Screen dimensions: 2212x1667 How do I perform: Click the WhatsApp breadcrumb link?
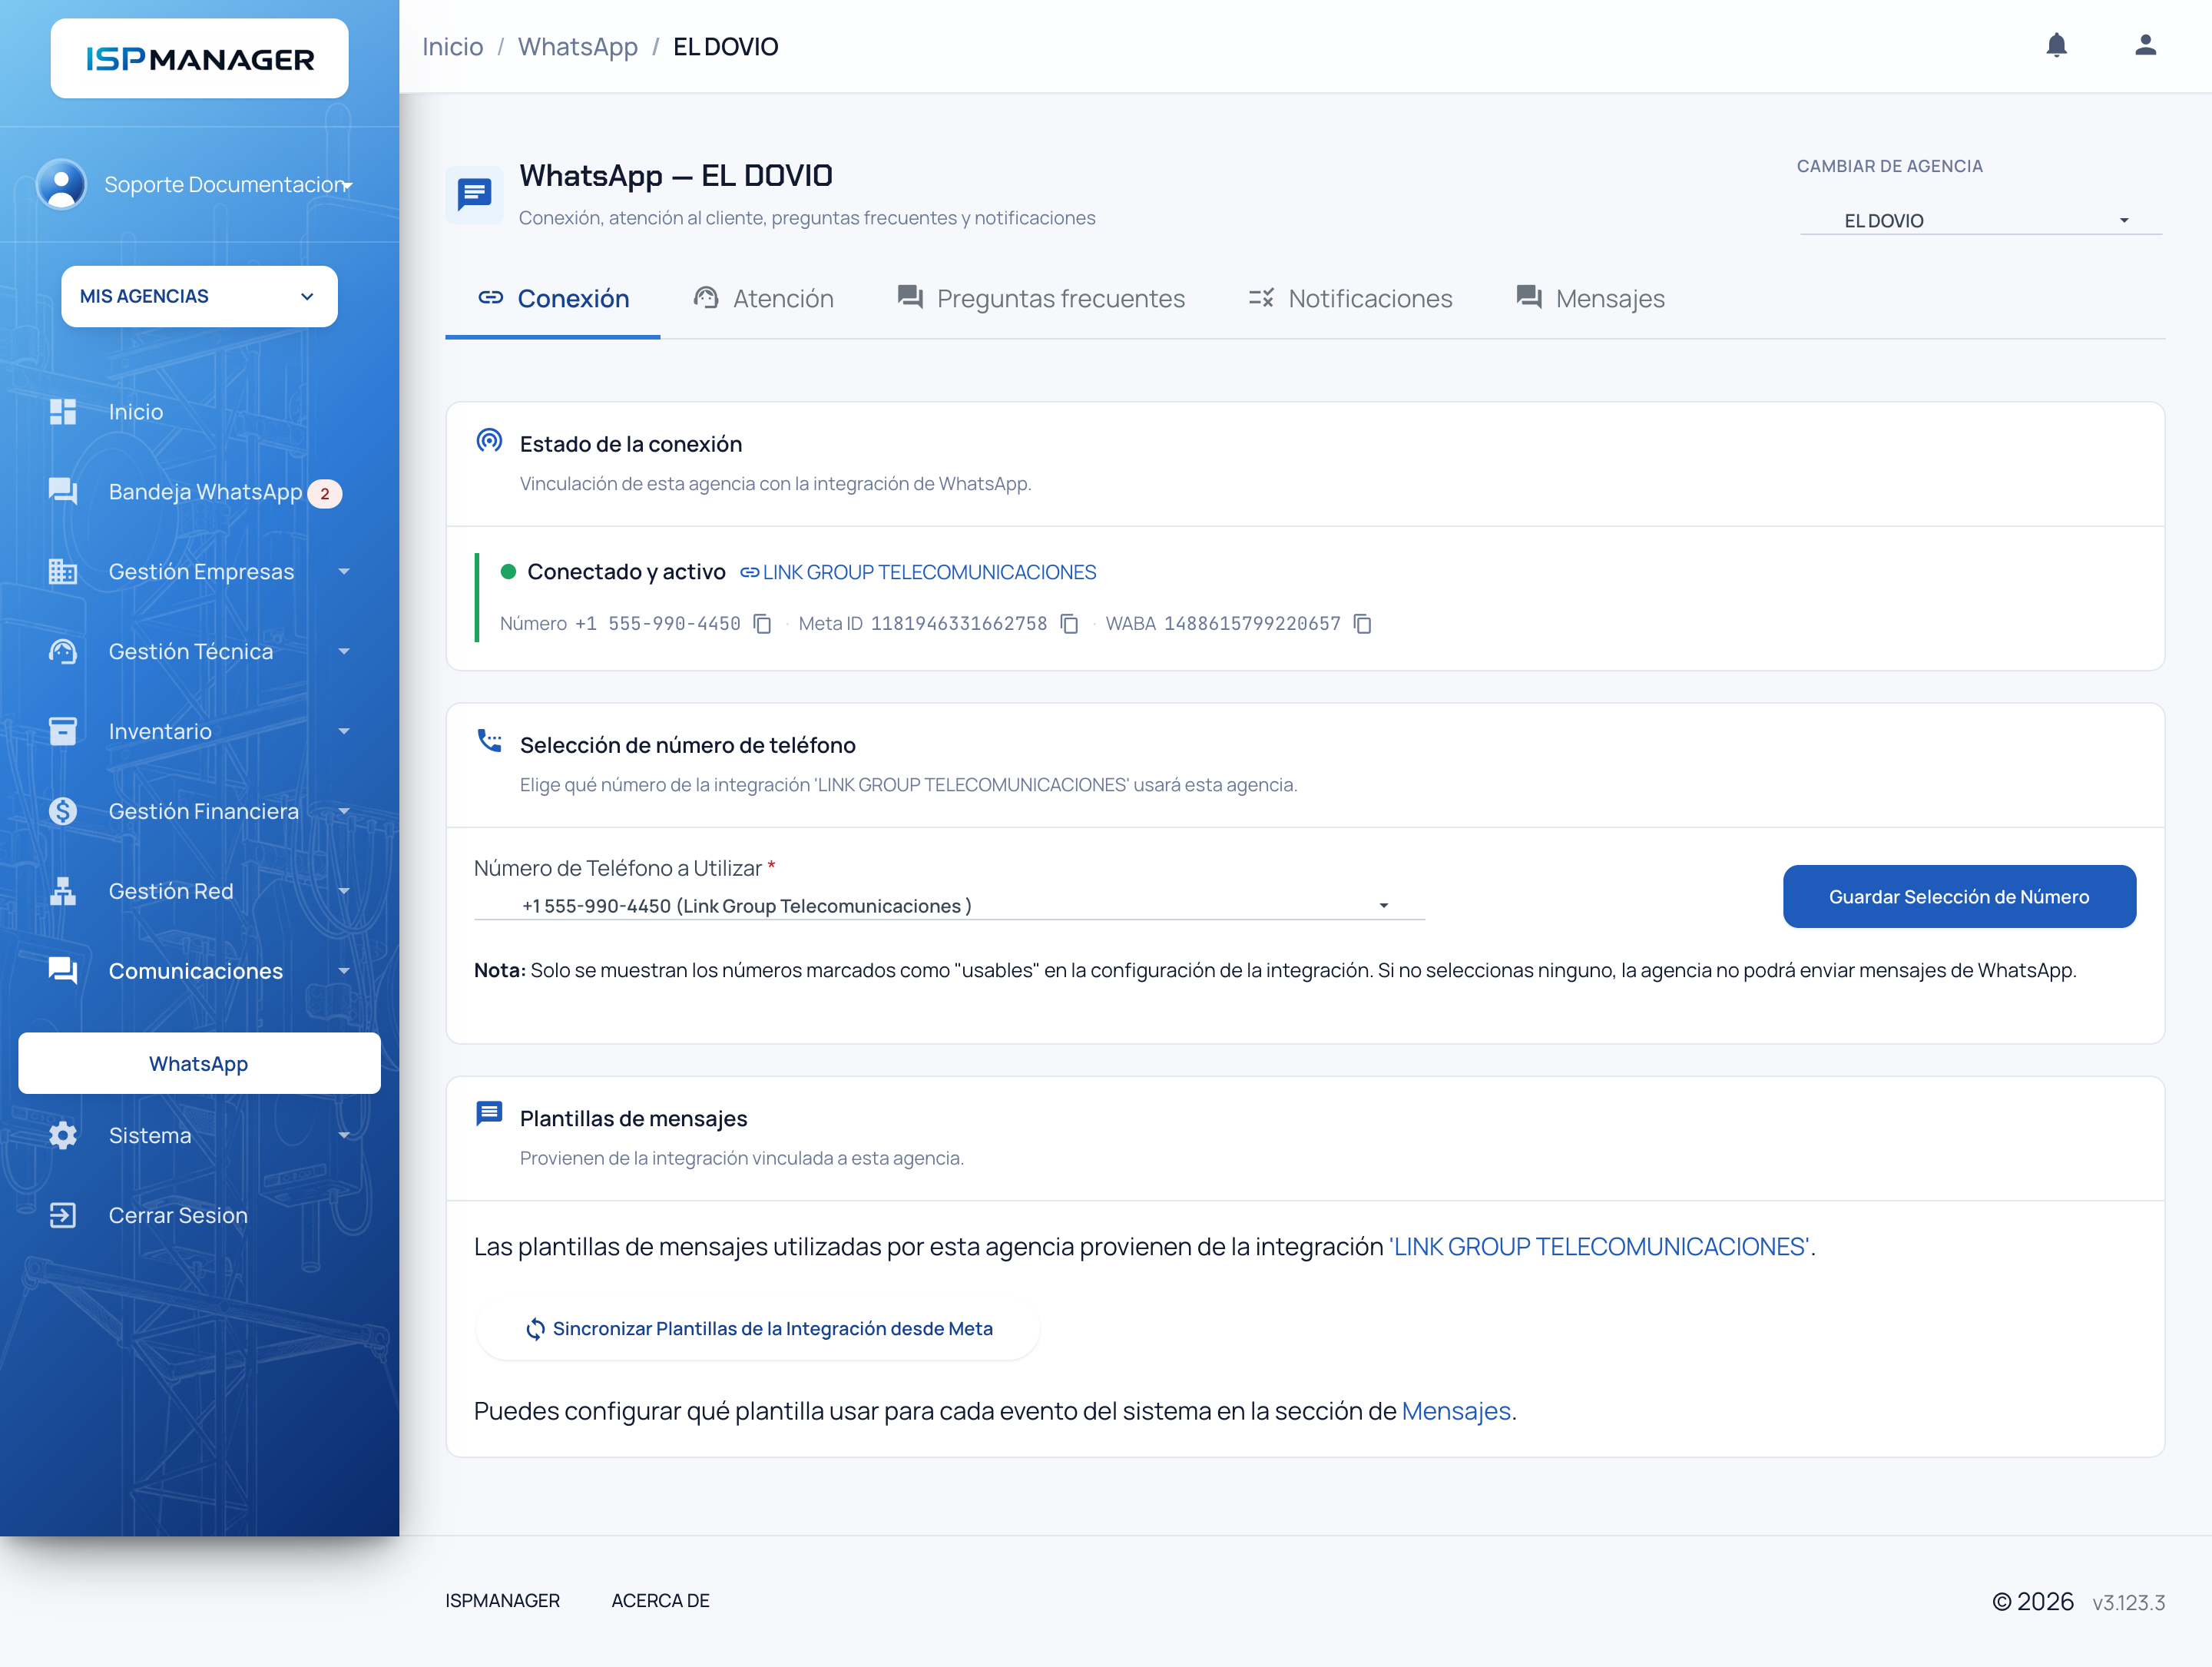[x=578, y=47]
